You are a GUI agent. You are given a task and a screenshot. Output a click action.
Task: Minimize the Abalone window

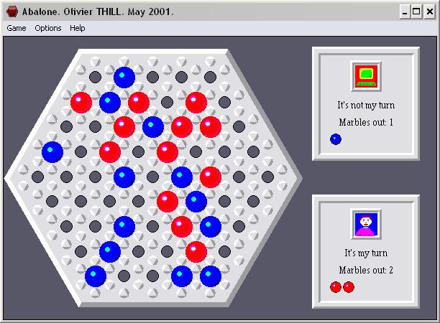coord(405,12)
